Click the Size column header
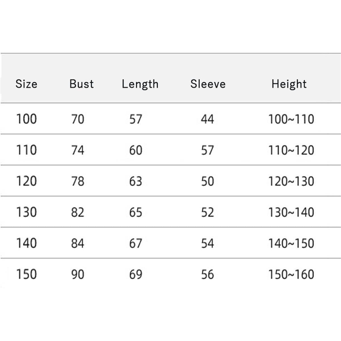 tap(26, 84)
